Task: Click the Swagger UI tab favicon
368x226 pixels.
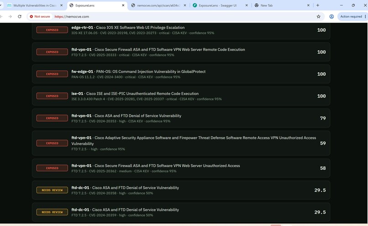Action: (195, 5)
